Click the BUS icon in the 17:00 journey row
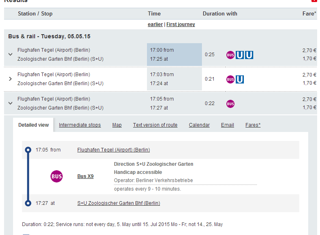This screenshot has height=235, width=320. tap(230, 55)
